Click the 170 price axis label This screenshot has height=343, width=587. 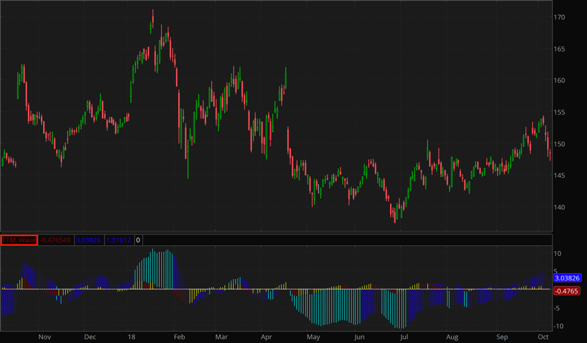tap(560, 18)
